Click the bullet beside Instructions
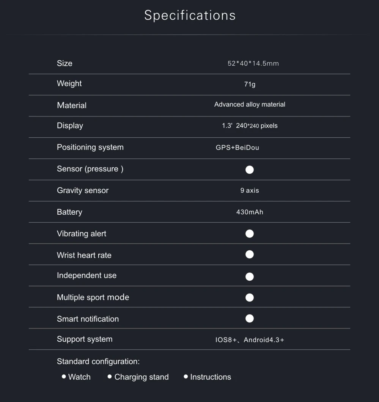This screenshot has width=379, height=402. click(186, 377)
